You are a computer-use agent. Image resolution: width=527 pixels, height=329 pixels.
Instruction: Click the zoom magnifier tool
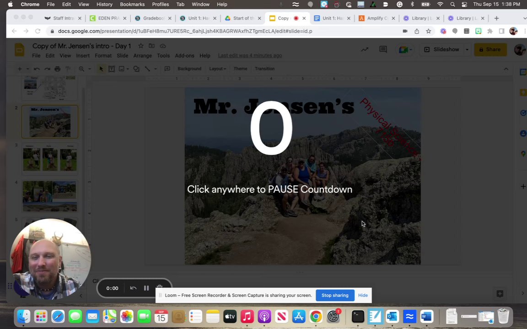click(81, 69)
